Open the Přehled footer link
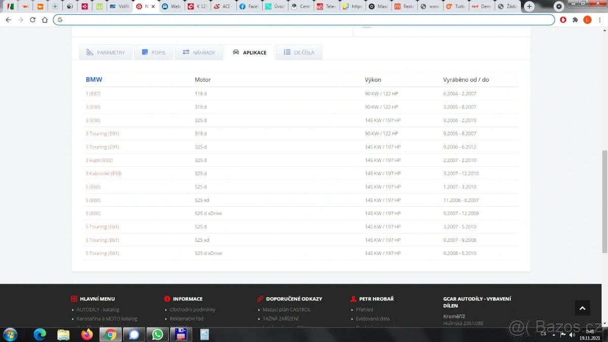608x342 pixels. 364,310
